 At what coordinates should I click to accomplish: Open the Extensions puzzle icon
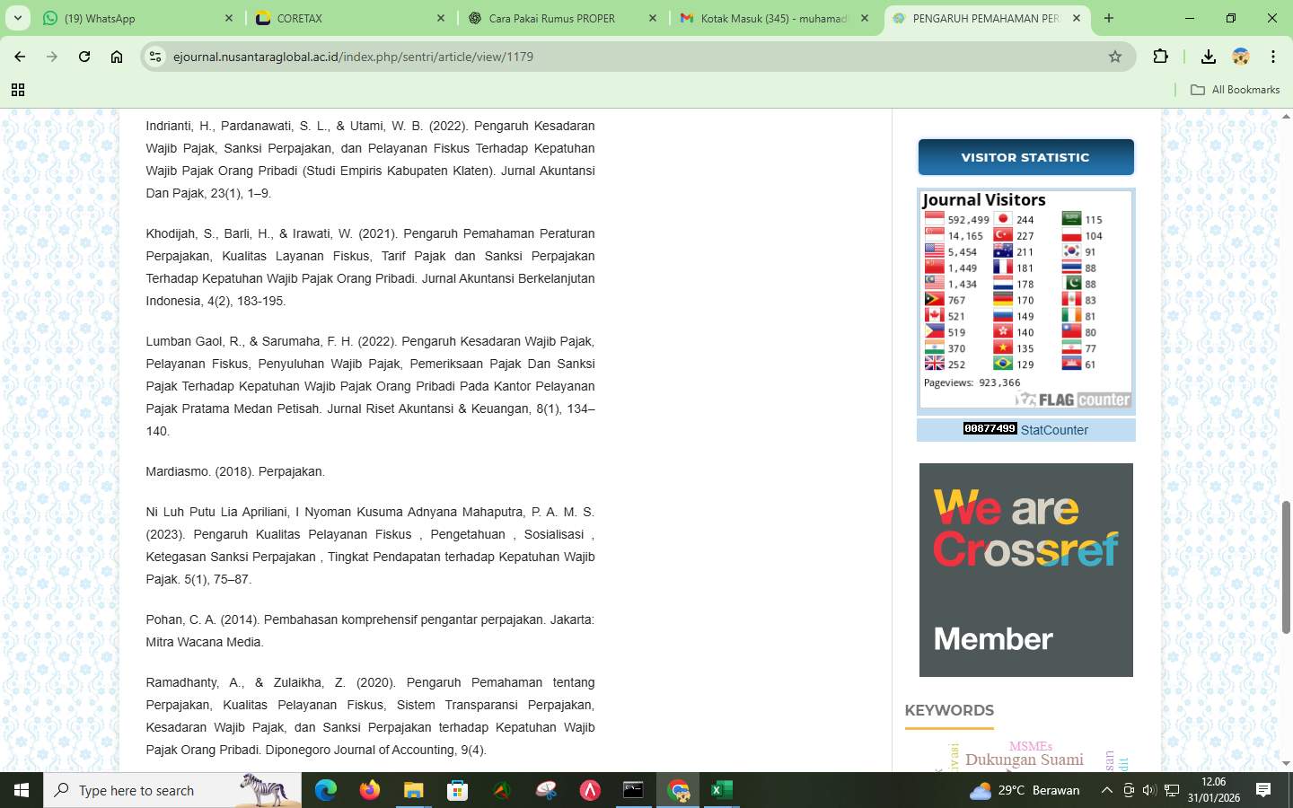tap(1160, 57)
